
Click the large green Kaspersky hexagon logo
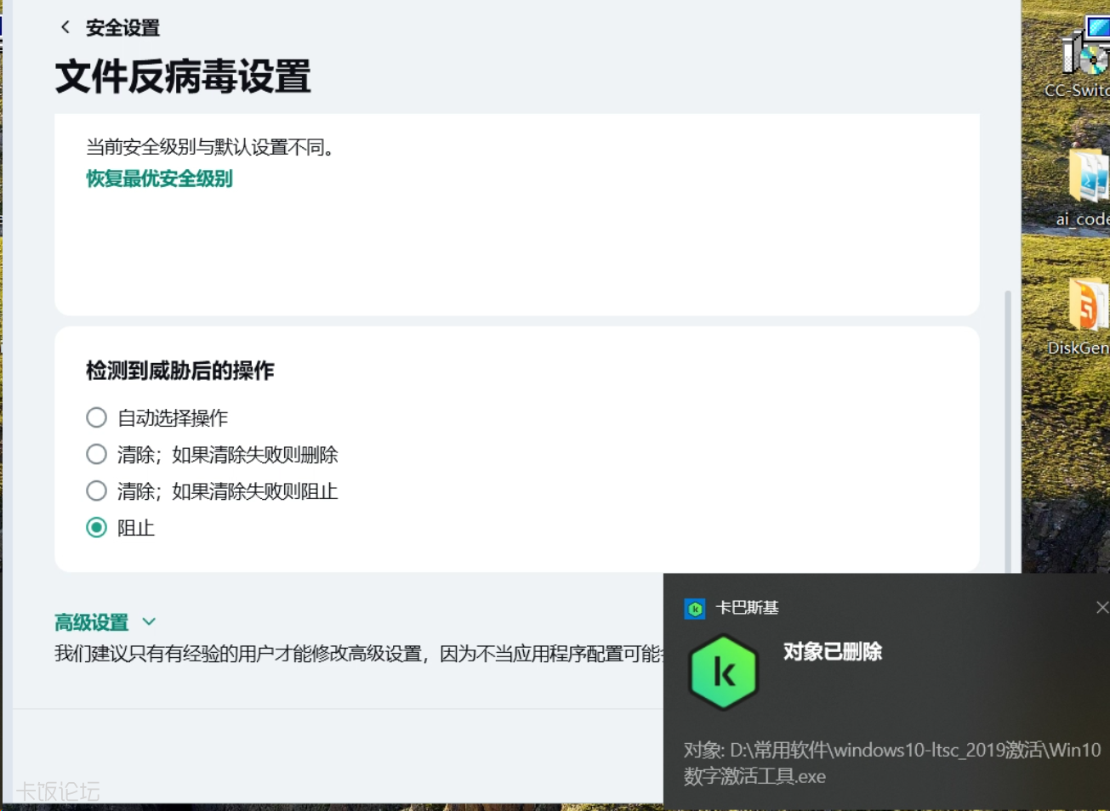tap(723, 672)
